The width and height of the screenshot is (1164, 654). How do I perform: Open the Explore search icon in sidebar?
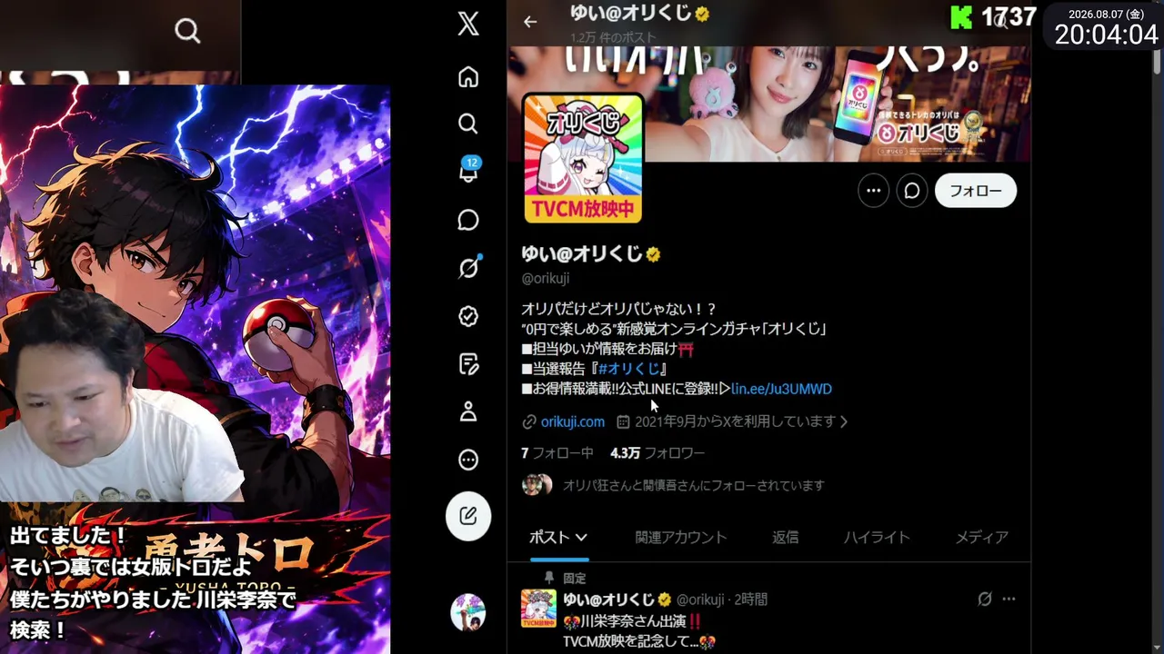[x=468, y=124]
